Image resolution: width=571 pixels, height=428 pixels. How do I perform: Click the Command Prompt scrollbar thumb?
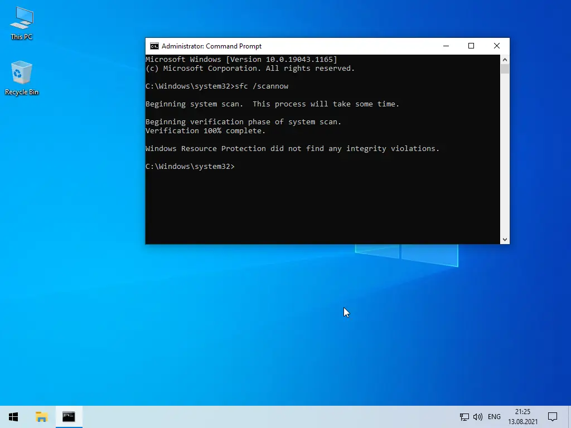tap(505, 69)
